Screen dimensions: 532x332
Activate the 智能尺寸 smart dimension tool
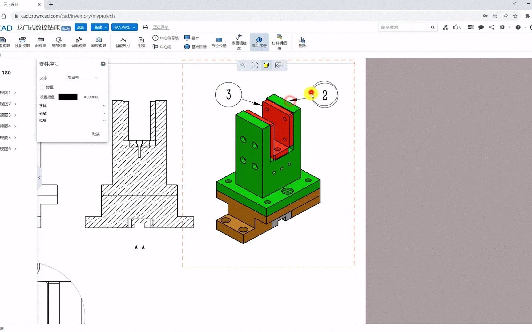[x=122, y=42]
